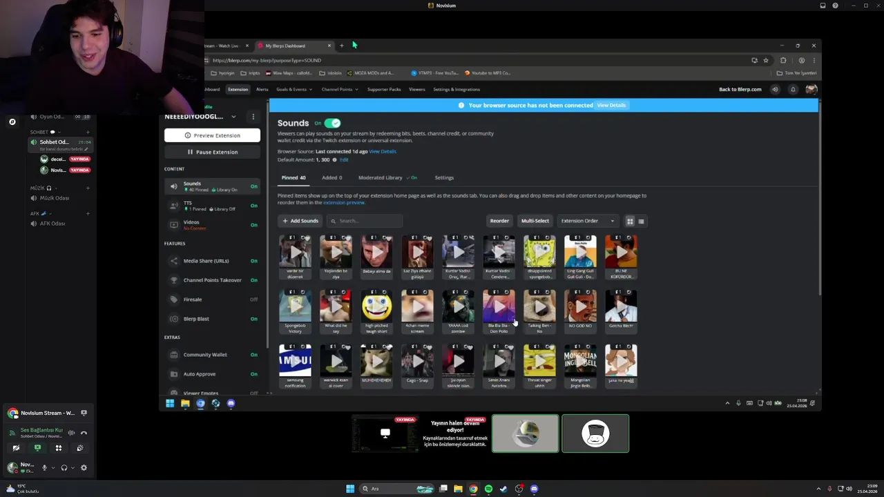Click the Blerp header speaker icon
The image size is (884, 497).
tap(775, 89)
